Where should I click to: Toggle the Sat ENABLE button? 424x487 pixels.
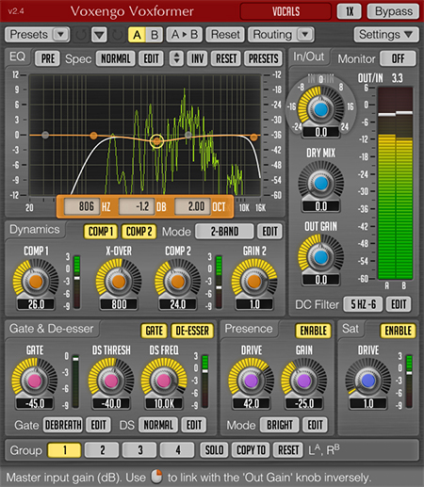pyautogui.click(x=398, y=331)
